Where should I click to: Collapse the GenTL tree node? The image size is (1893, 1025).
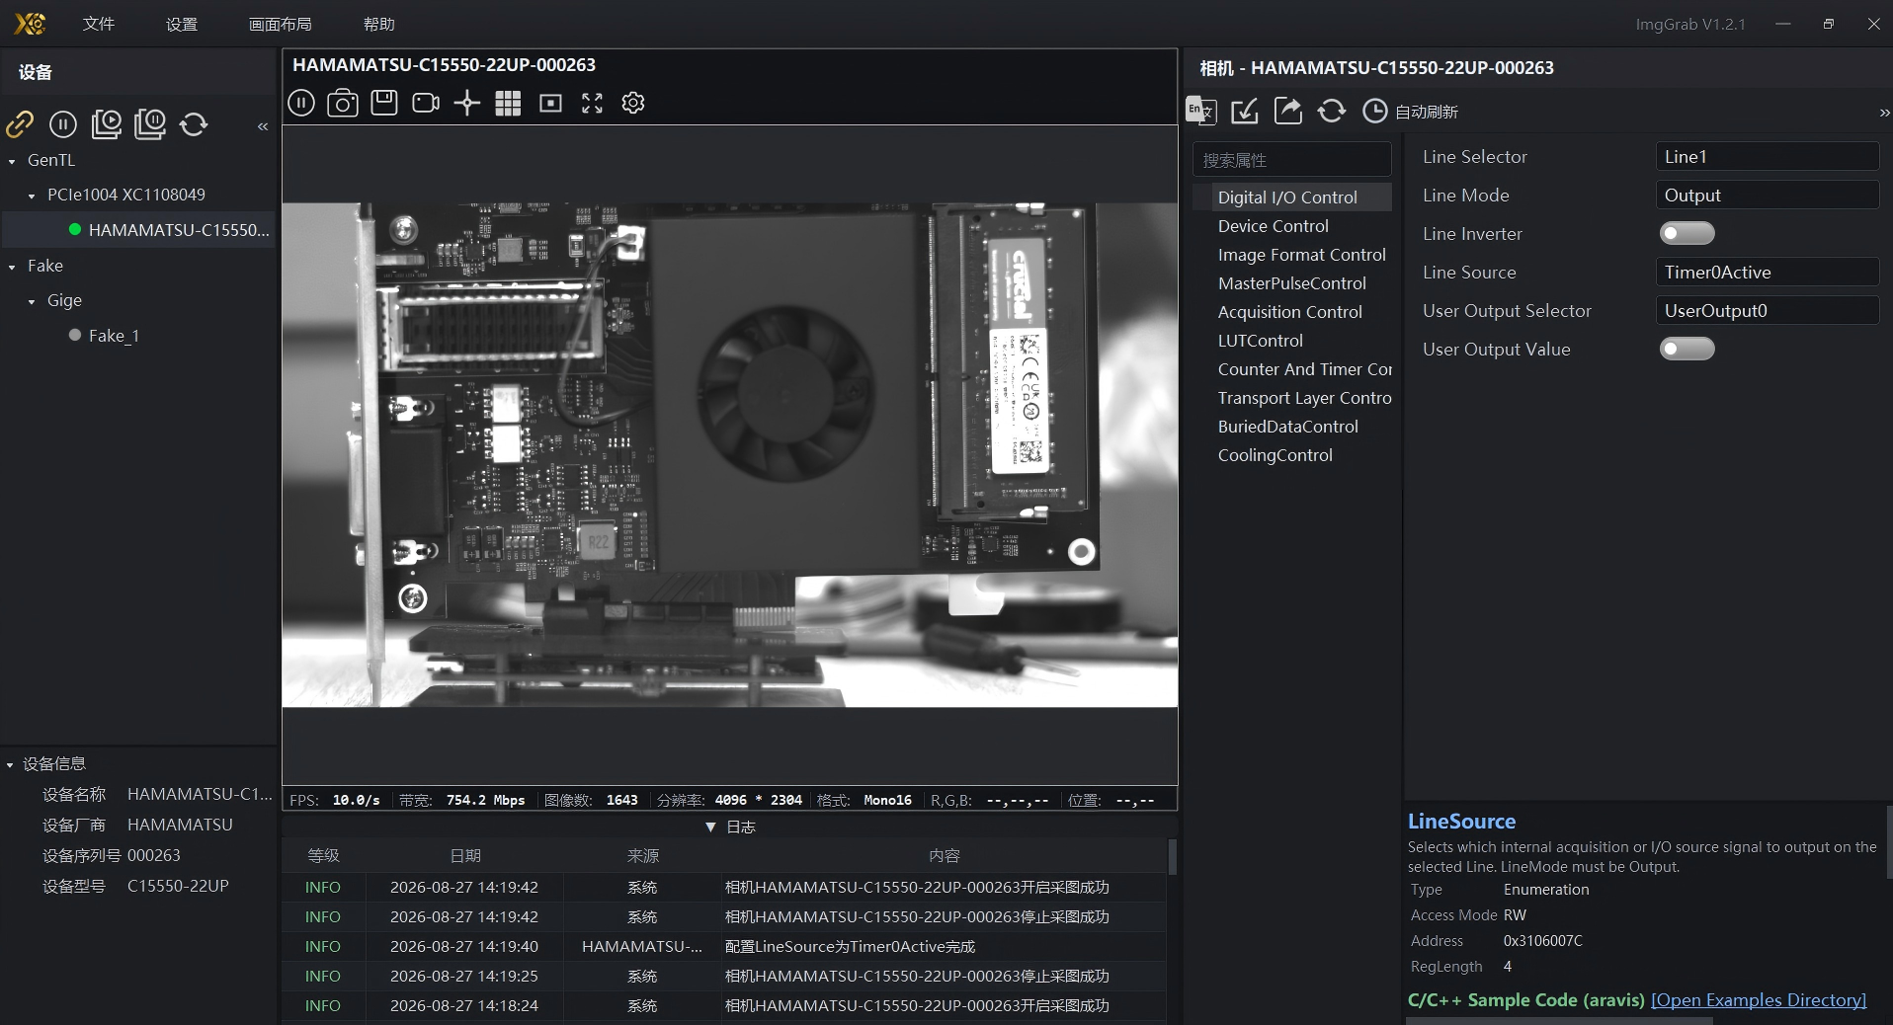pos(12,161)
